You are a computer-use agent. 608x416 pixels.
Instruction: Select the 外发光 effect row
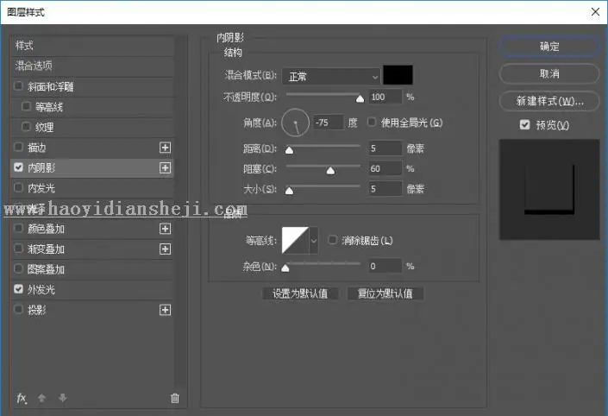tap(92, 289)
